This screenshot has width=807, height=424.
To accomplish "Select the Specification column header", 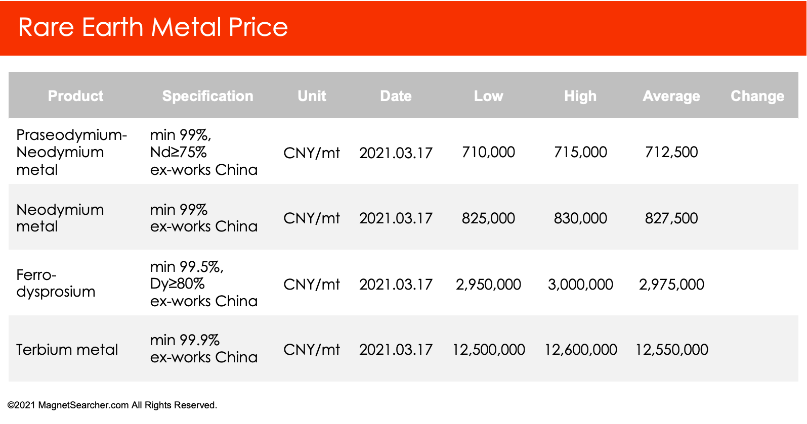I will 207,96.
